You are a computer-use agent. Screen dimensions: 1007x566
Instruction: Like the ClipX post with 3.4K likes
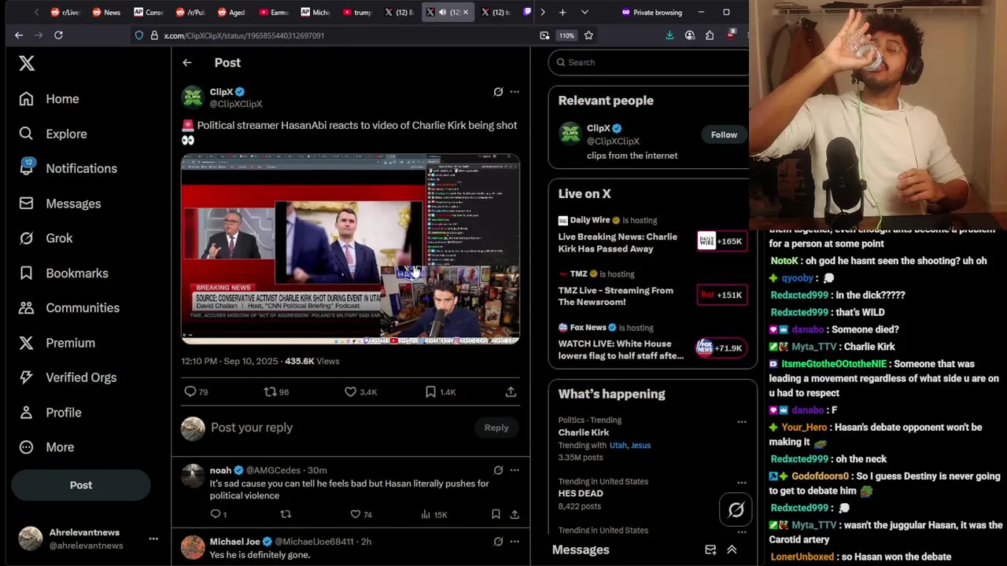point(361,391)
